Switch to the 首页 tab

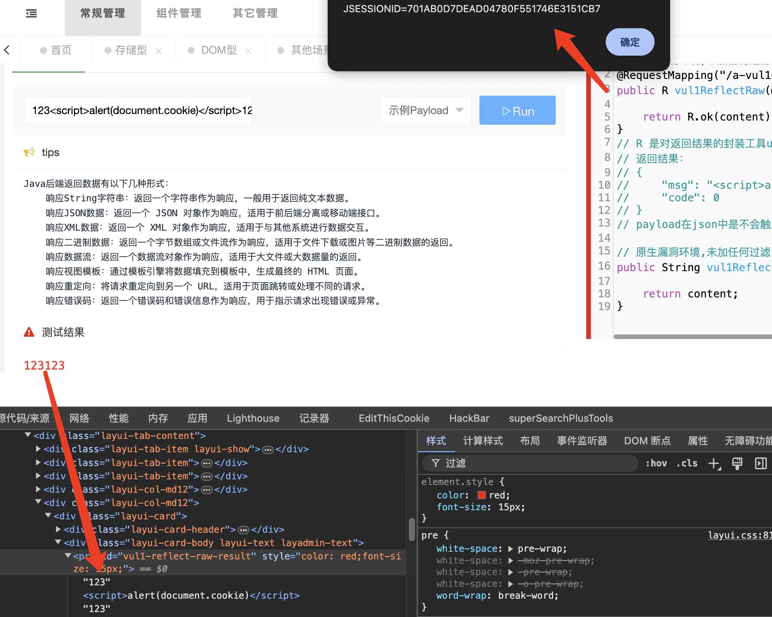tap(56, 50)
